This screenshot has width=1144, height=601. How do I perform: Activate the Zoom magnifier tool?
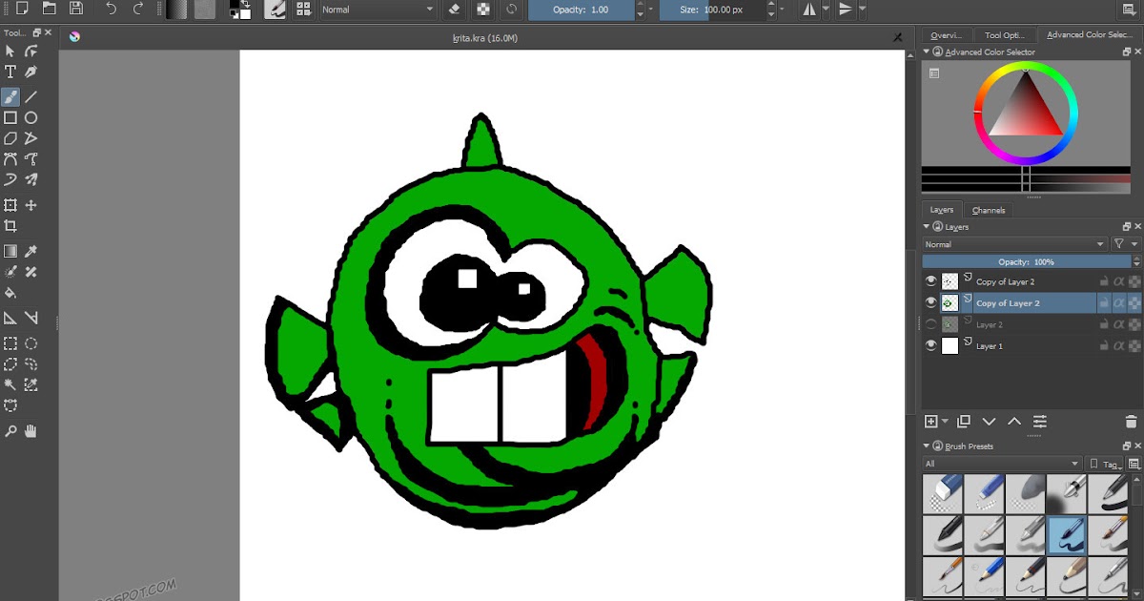[10, 431]
